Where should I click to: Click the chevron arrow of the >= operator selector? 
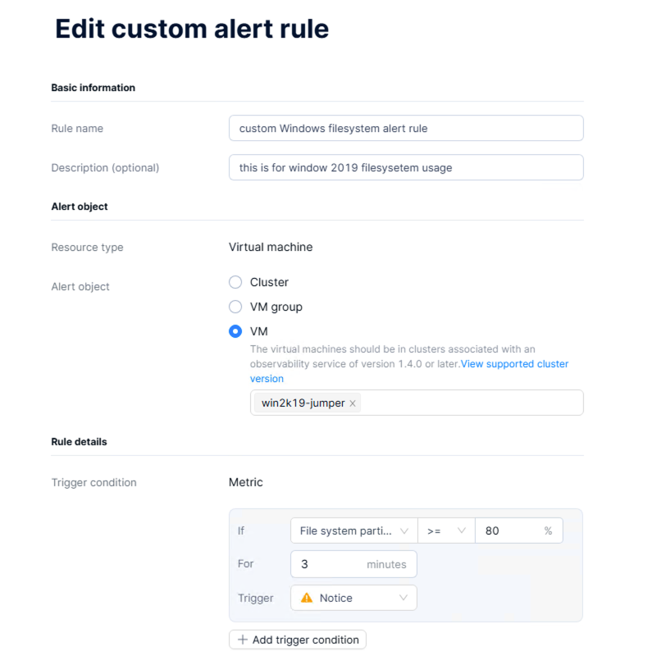pos(462,531)
